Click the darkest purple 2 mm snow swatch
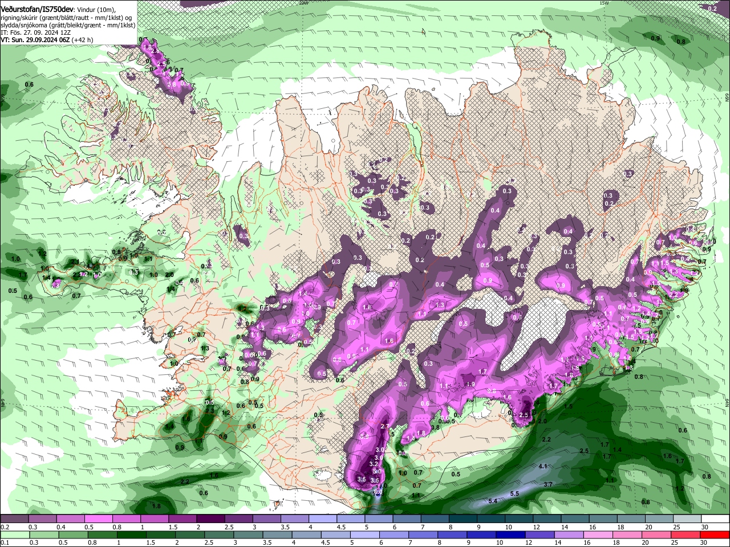The width and height of the screenshot is (730, 547). [212, 519]
